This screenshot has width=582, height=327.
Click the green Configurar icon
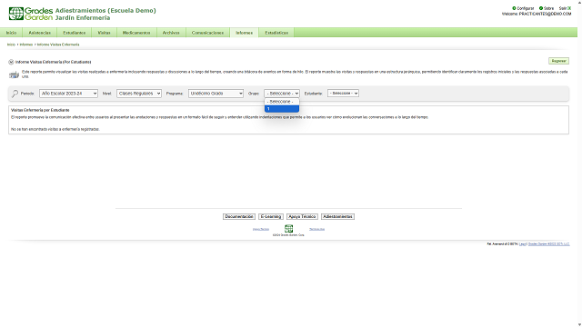pyautogui.click(x=514, y=8)
